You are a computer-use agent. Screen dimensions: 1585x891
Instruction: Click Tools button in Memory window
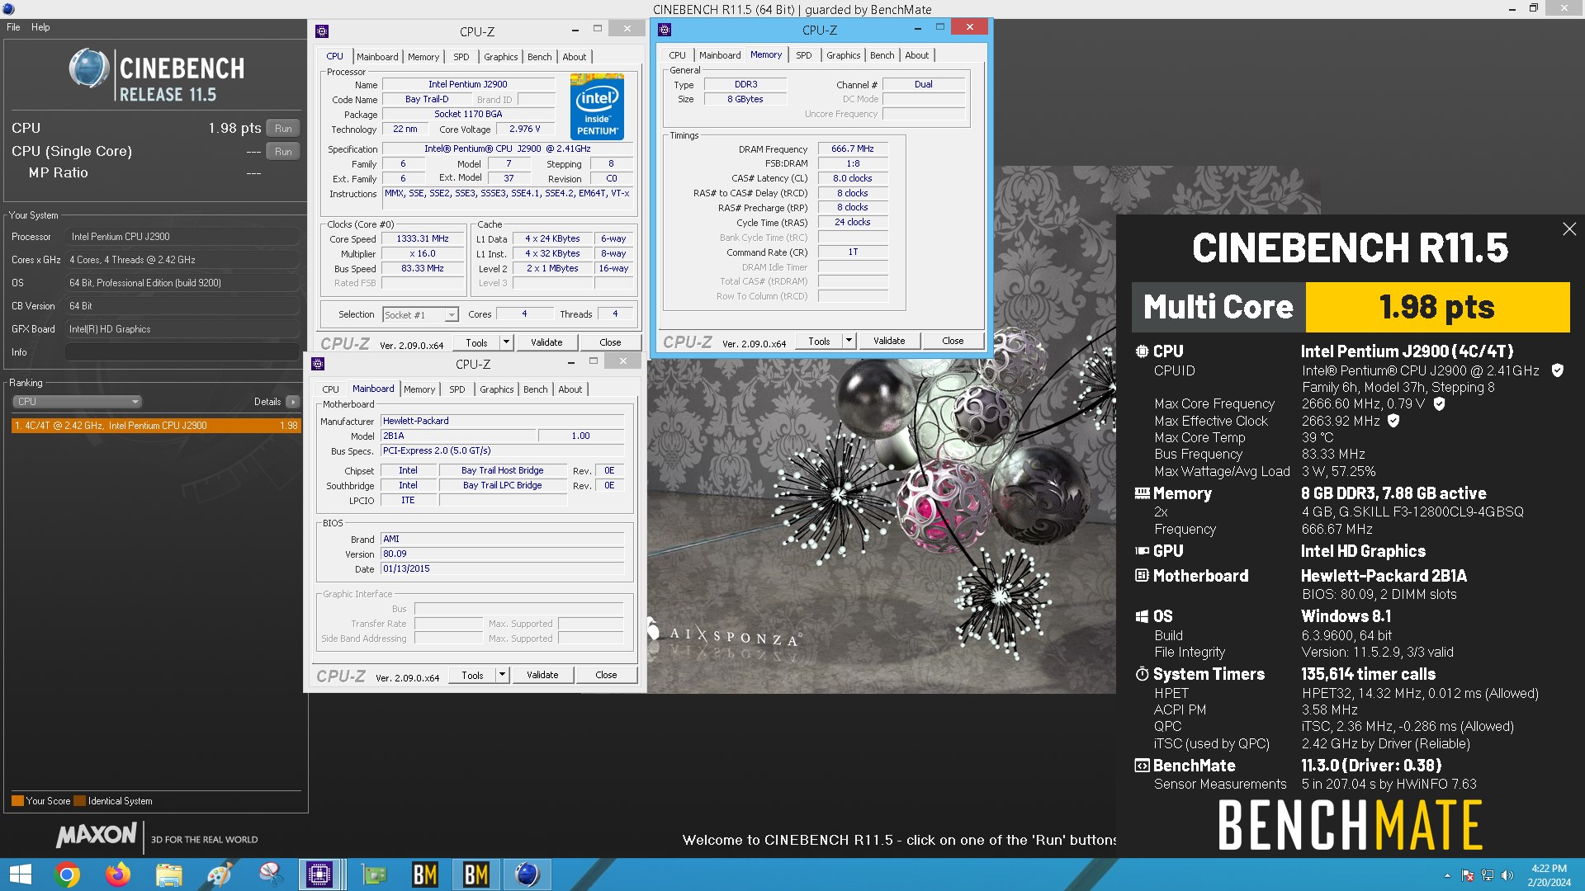[819, 341]
